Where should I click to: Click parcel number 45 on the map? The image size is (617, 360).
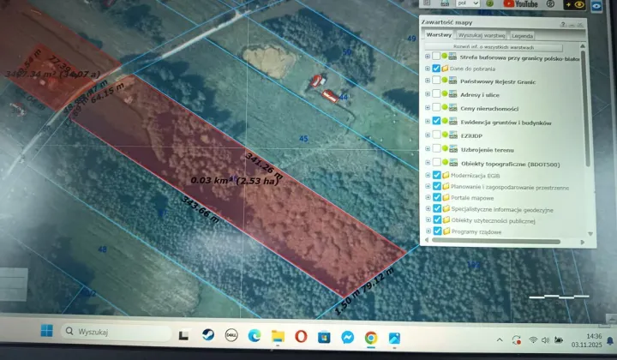coord(303,139)
